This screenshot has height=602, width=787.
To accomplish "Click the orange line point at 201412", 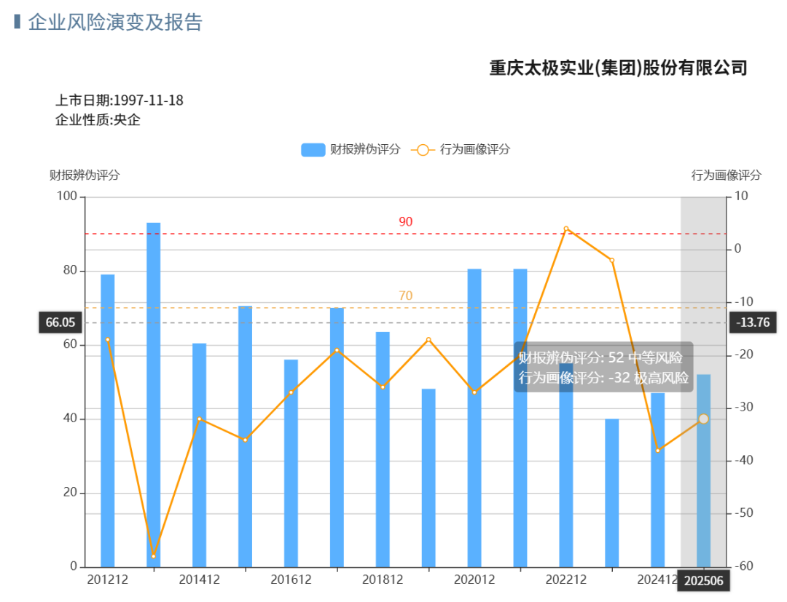I will 199,419.
